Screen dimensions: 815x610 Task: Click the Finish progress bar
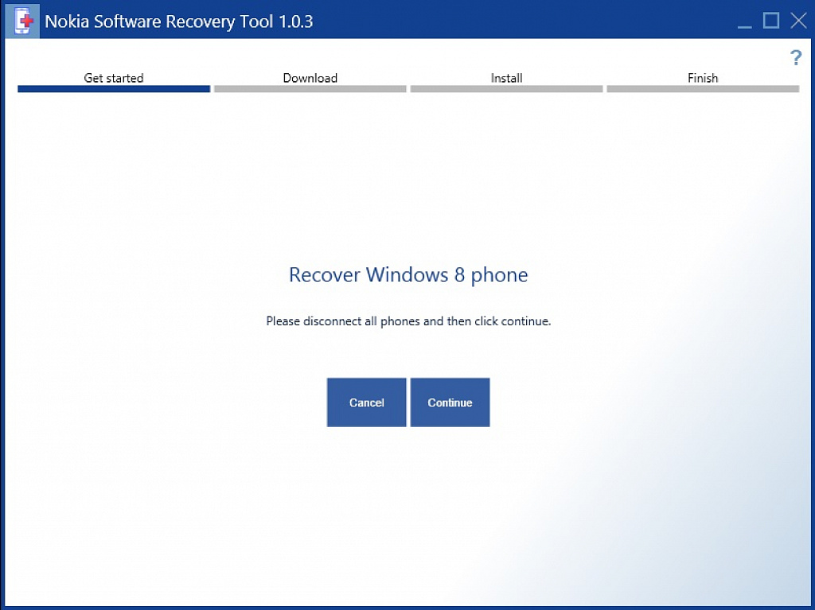pyautogui.click(x=704, y=89)
